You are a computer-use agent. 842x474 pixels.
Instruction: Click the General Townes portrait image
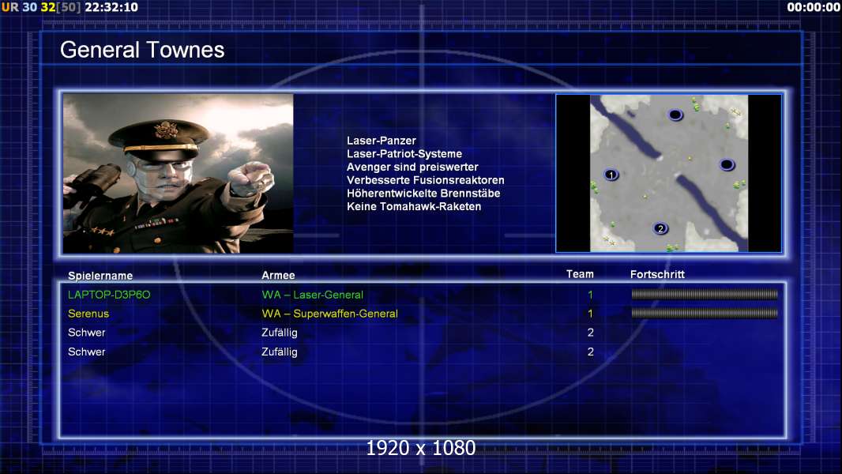click(179, 173)
